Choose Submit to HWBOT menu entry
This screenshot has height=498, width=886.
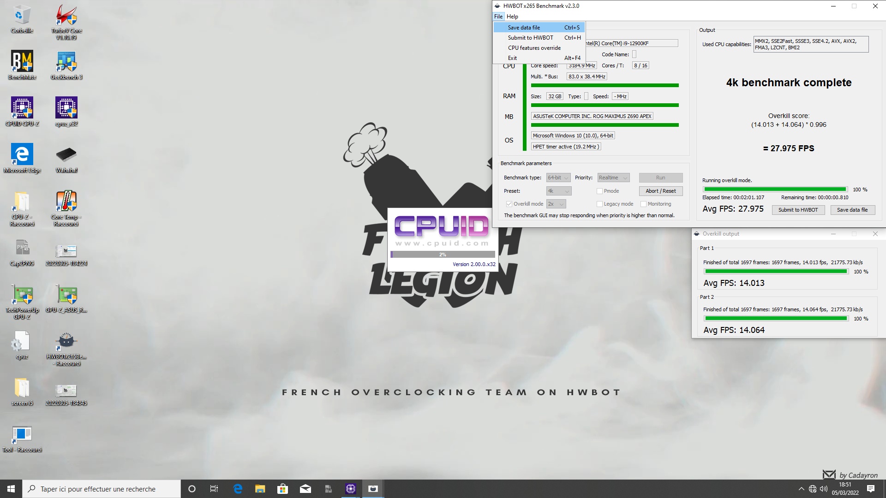point(539,38)
